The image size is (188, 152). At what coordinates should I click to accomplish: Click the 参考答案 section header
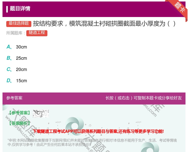point(14,98)
